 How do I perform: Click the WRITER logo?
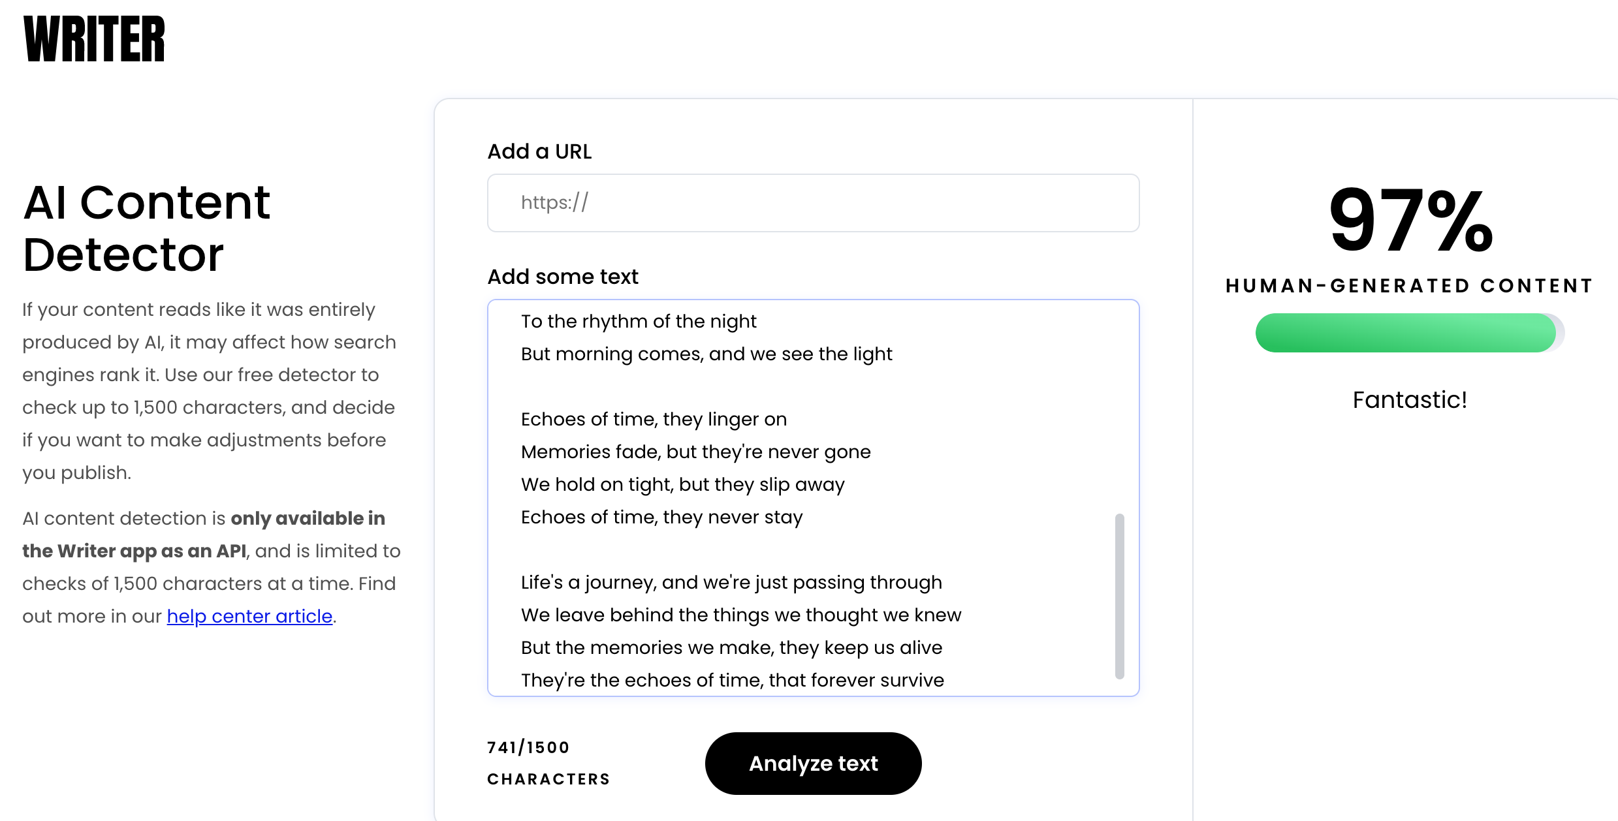(x=94, y=39)
